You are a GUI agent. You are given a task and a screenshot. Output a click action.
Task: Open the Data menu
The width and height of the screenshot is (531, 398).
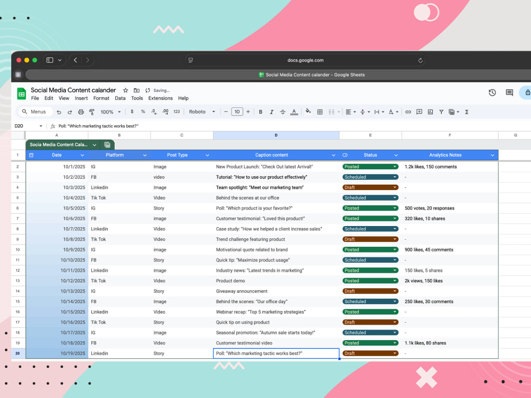pyautogui.click(x=120, y=98)
